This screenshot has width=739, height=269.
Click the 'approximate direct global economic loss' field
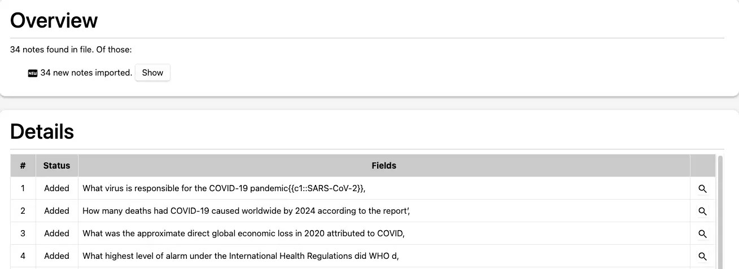tap(244, 233)
